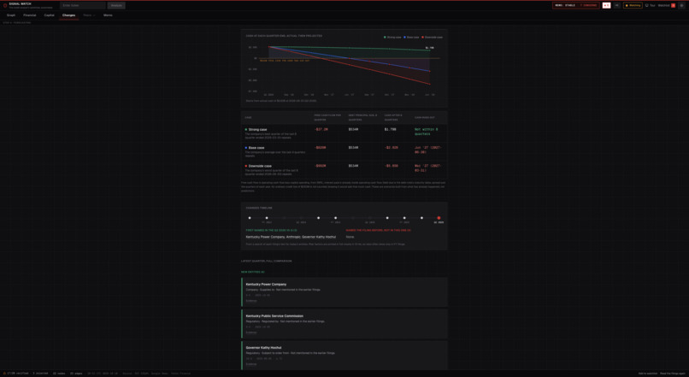
Task: Click the Signal Watch logo icon
Action: click(x=5, y=6)
